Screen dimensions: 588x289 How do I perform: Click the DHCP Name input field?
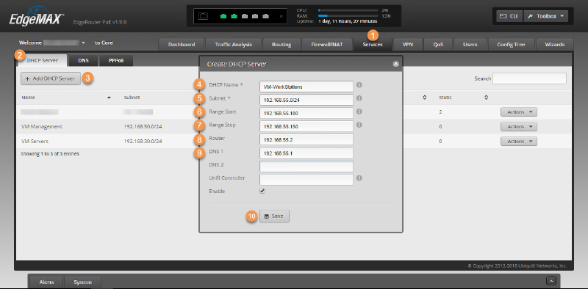[306, 87]
